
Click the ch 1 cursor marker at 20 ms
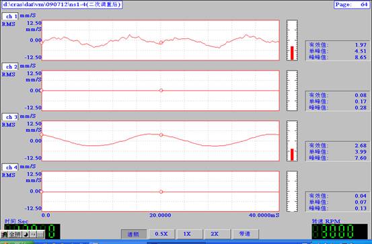161,42
